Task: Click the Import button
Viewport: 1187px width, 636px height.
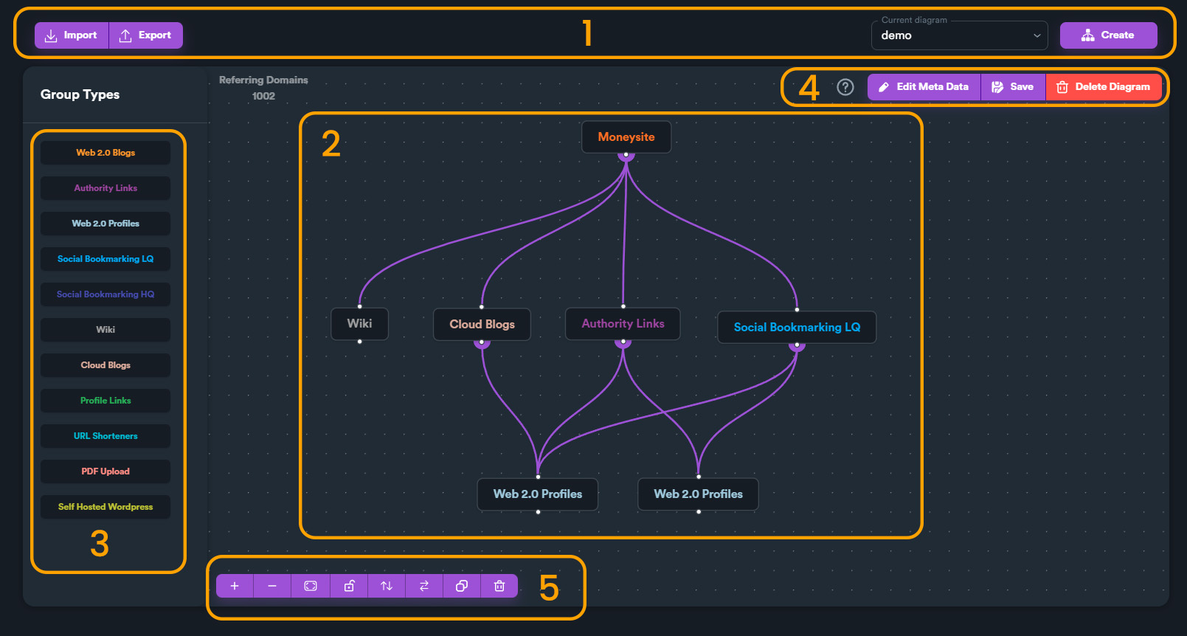Action: (x=72, y=35)
